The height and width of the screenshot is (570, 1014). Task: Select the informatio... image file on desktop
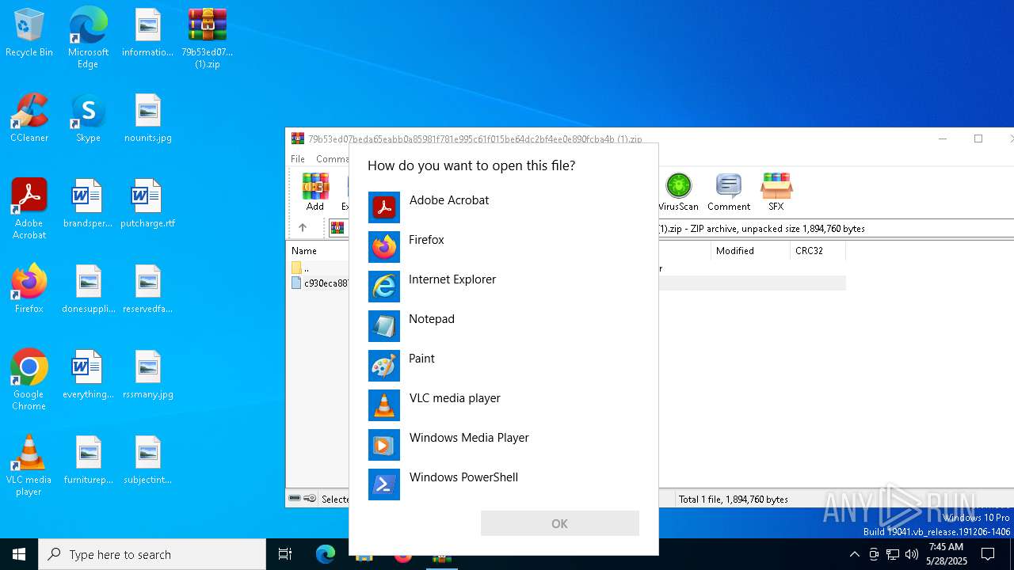click(x=147, y=33)
